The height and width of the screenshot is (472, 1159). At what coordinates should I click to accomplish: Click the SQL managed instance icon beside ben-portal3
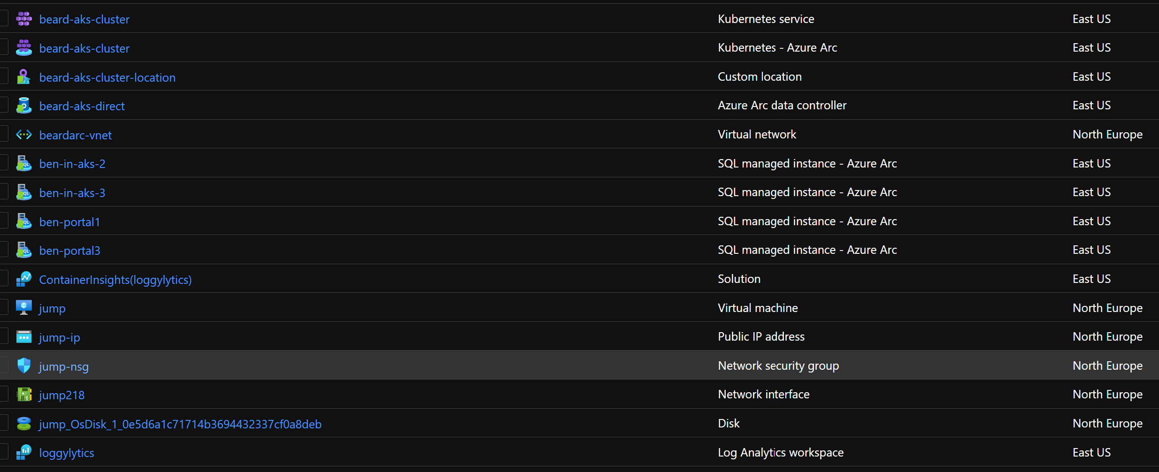24,250
